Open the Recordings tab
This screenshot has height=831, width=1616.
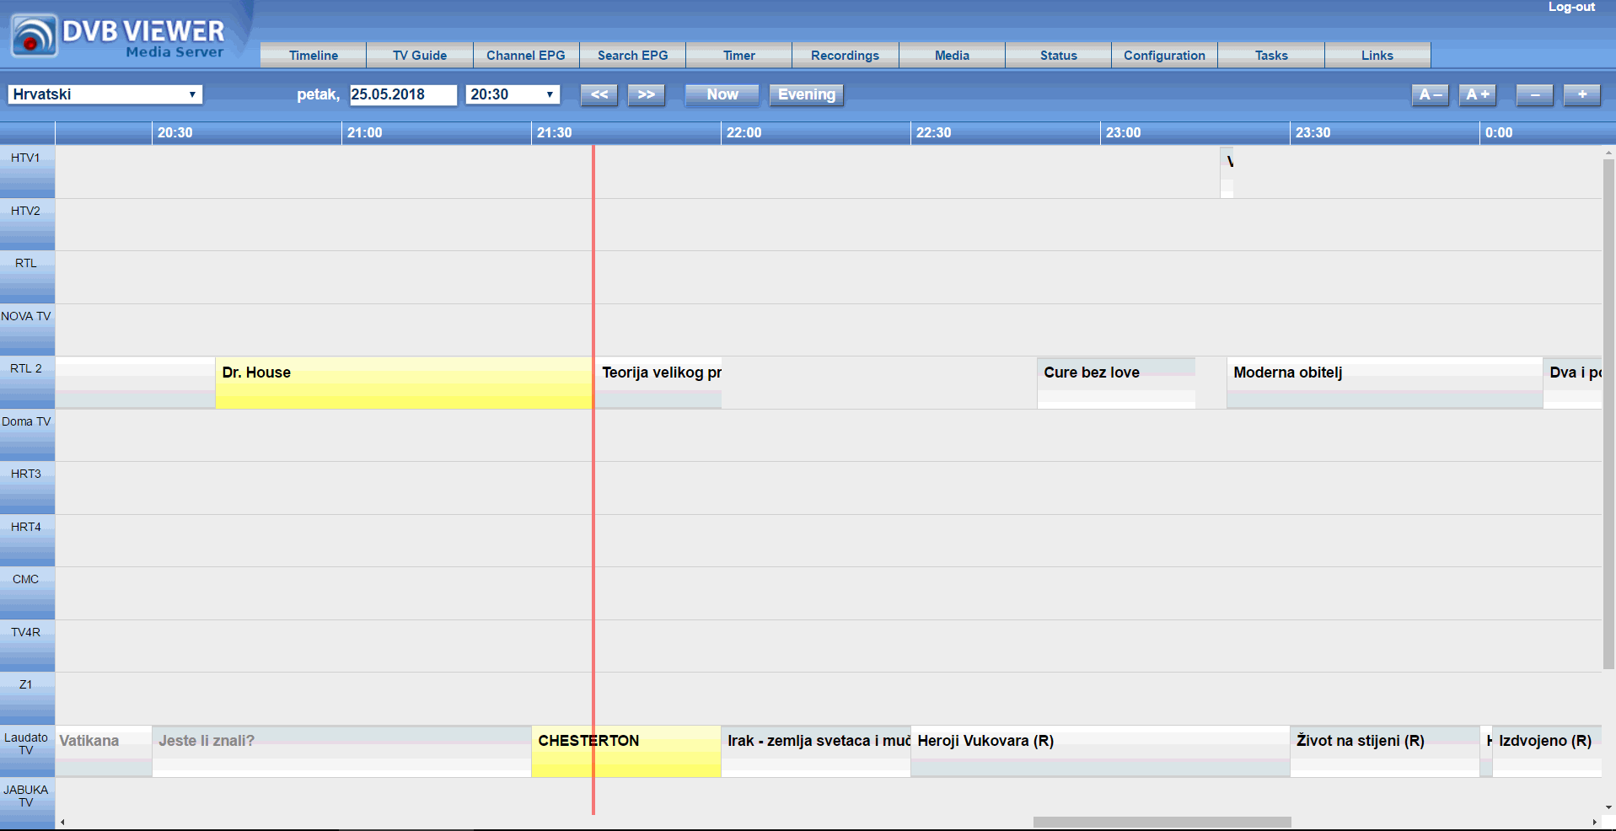coord(846,56)
